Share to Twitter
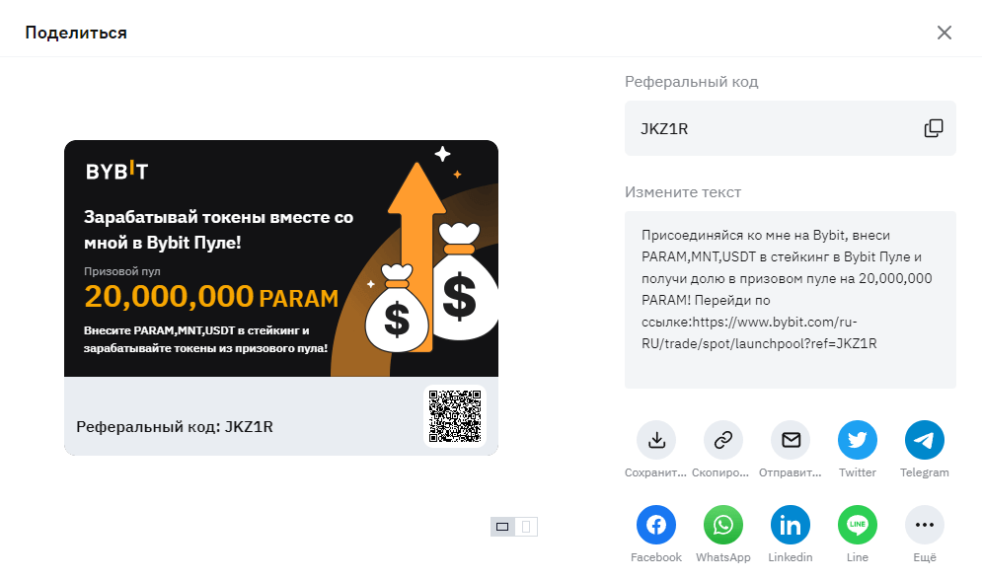 tap(858, 440)
